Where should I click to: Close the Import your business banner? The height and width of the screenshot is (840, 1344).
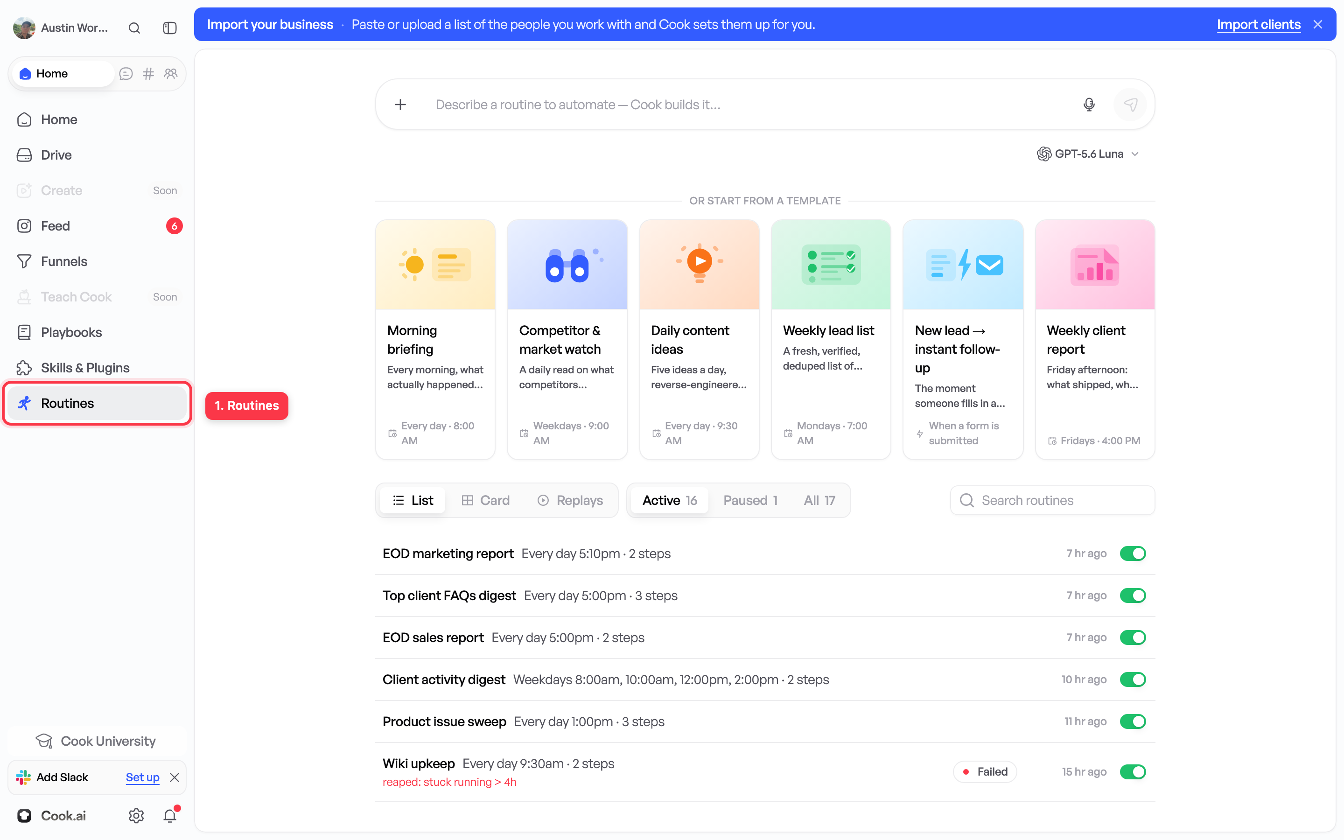1317,24
